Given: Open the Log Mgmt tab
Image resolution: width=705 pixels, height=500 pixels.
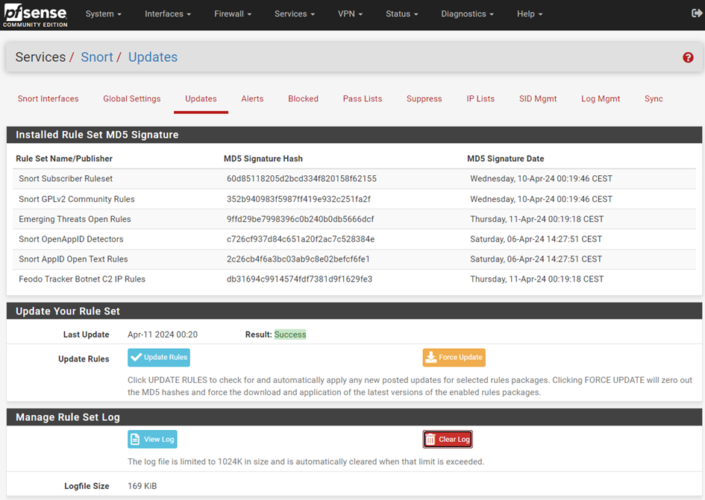Looking at the screenshot, I should [601, 99].
